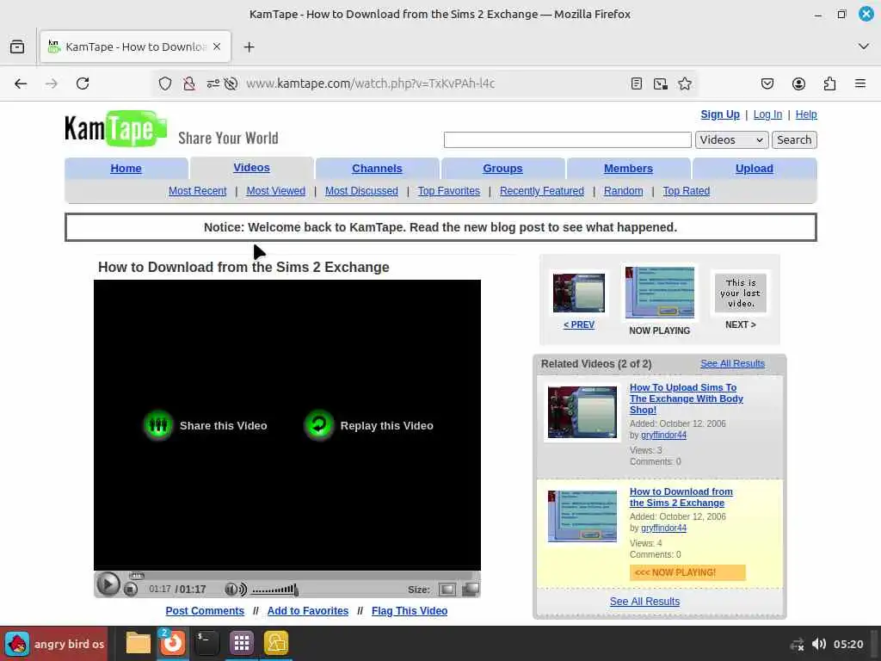Click the Most Viewed link
The width and height of the screenshot is (881, 661).
276,191
